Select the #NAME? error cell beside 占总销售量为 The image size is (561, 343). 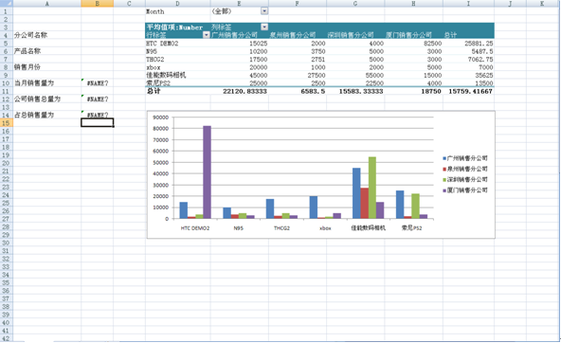(x=98, y=115)
